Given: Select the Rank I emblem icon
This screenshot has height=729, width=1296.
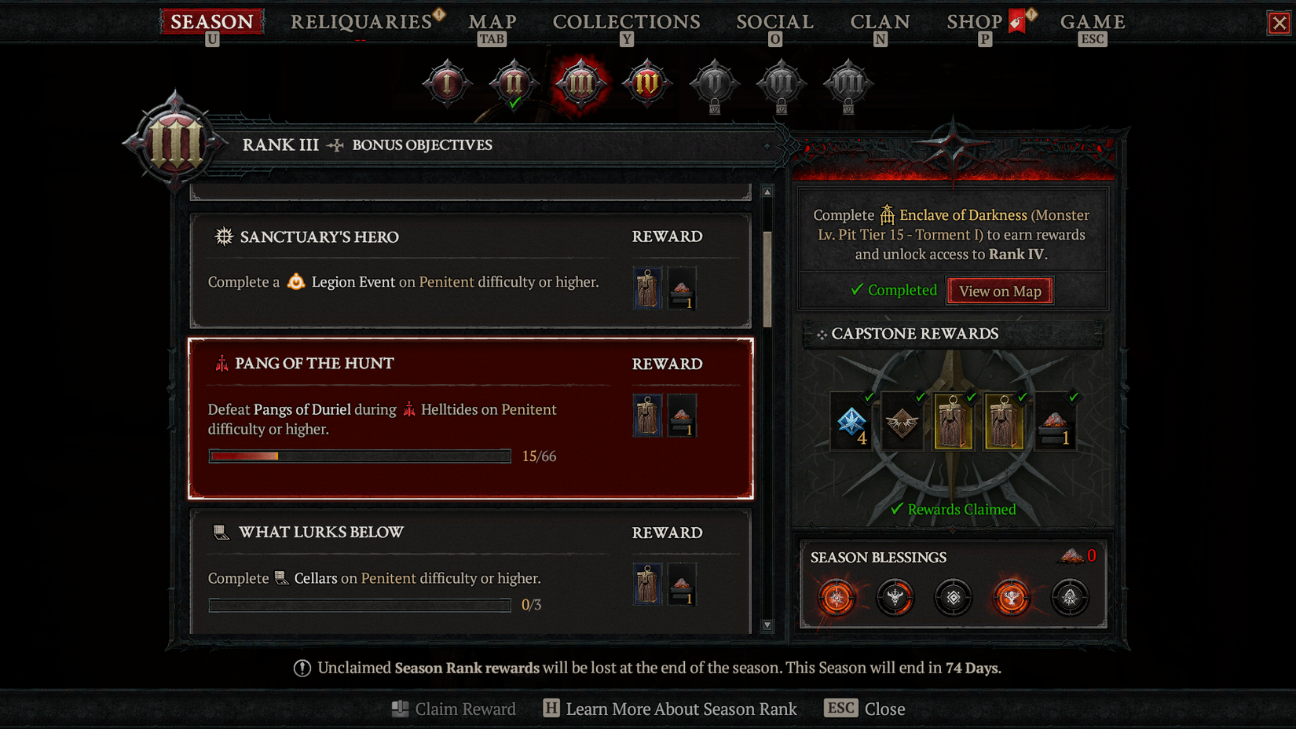Looking at the screenshot, I should coord(447,82).
